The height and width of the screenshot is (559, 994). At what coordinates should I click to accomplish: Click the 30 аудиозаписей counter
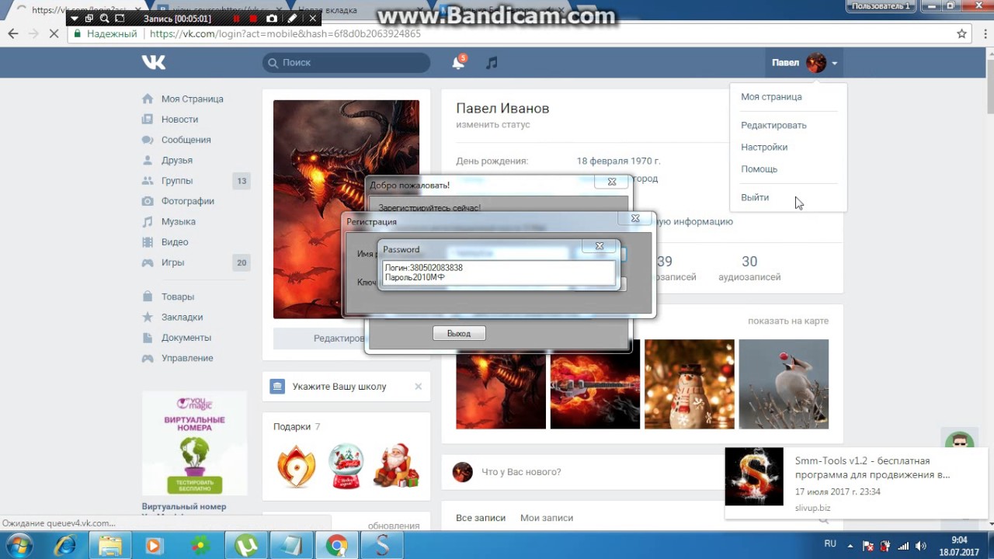point(749,269)
